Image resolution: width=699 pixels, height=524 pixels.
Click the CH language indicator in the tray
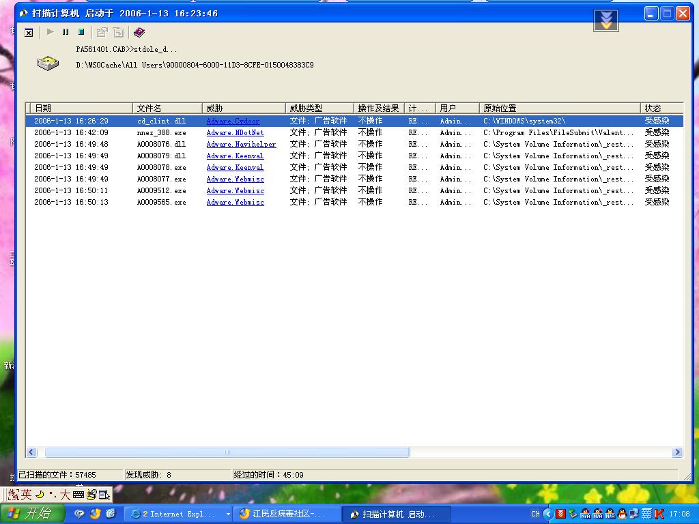point(535,514)
